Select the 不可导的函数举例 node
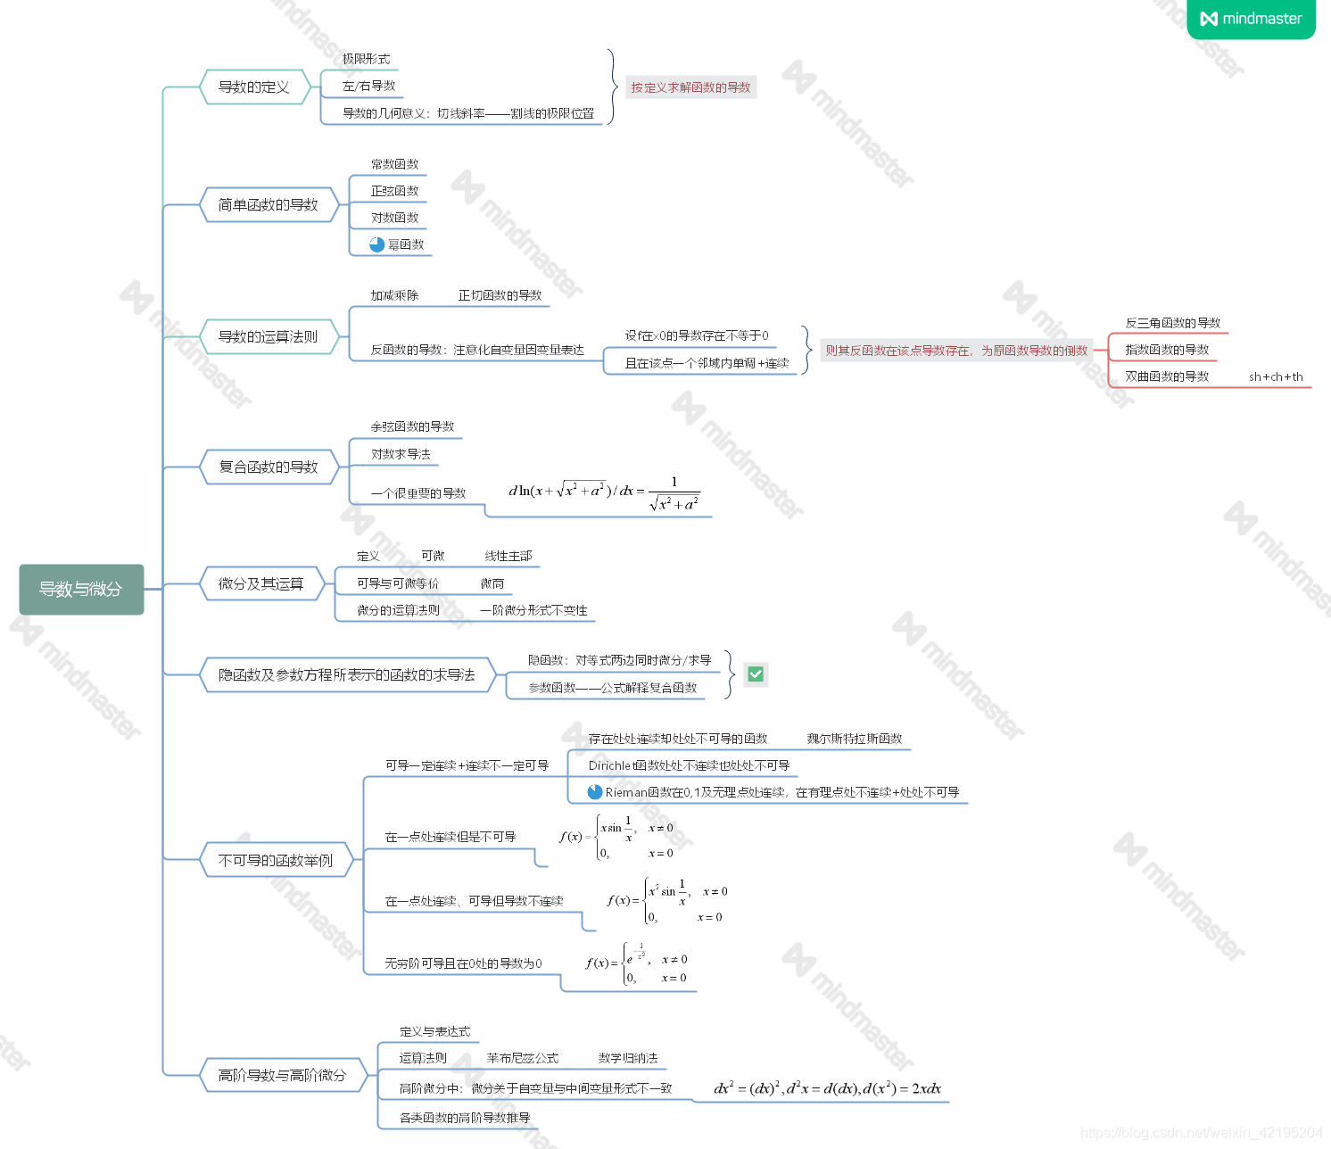The height and width of the screenshot is (1149, 1331). coord(276,860)
